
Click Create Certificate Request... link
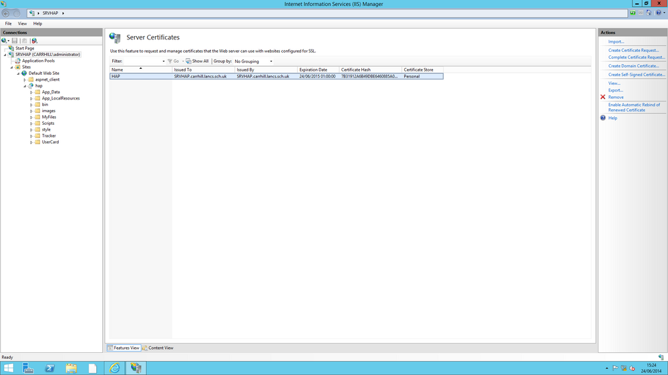tap(633, 50)
